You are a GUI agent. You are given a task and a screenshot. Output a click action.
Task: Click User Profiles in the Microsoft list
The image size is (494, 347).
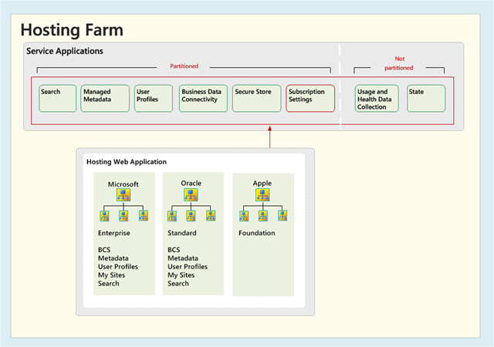pos(118,267)
